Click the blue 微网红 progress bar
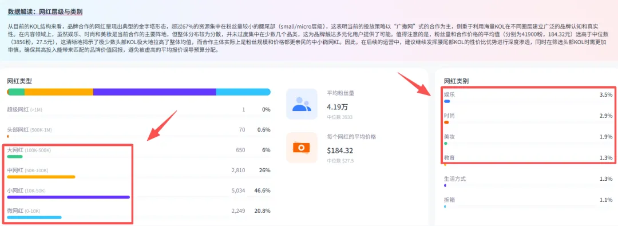 click(x=34, y=217)
